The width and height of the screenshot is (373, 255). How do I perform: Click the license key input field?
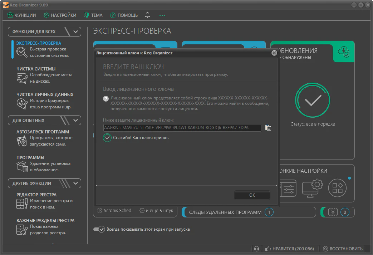coord(182,128)
